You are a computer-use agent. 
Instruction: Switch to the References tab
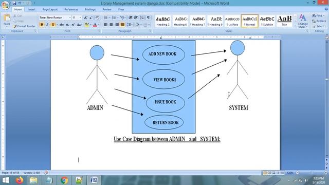71,9
